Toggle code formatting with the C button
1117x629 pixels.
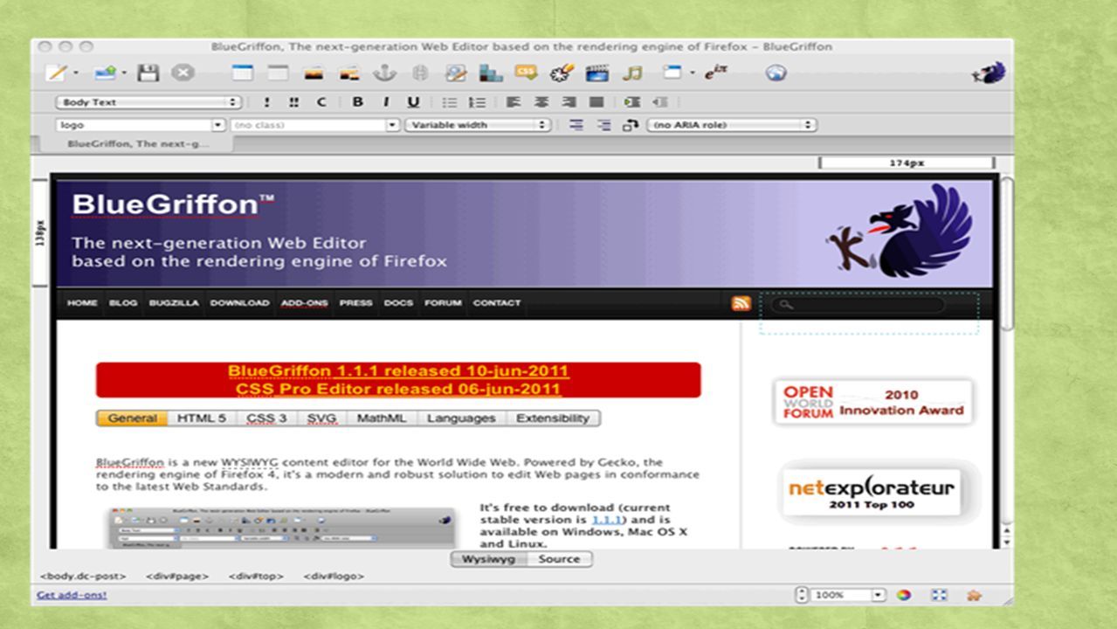tap(321, 102)
